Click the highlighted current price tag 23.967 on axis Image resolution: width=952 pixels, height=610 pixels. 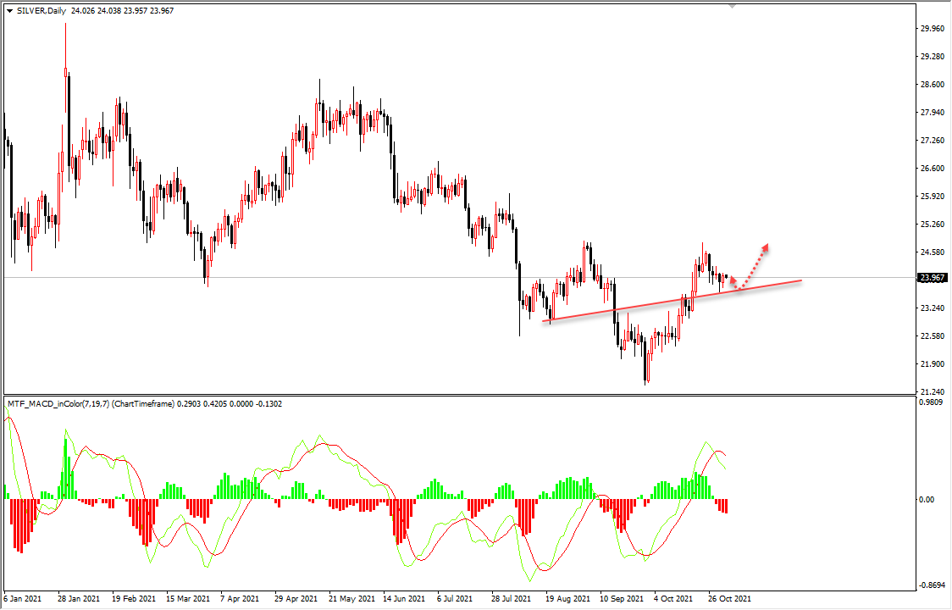(933, 278)
